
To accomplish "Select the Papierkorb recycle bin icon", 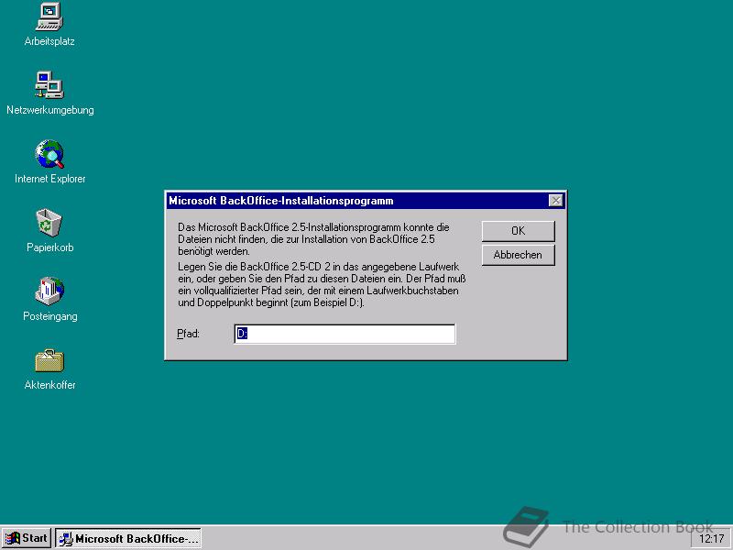I will [49, 223].
